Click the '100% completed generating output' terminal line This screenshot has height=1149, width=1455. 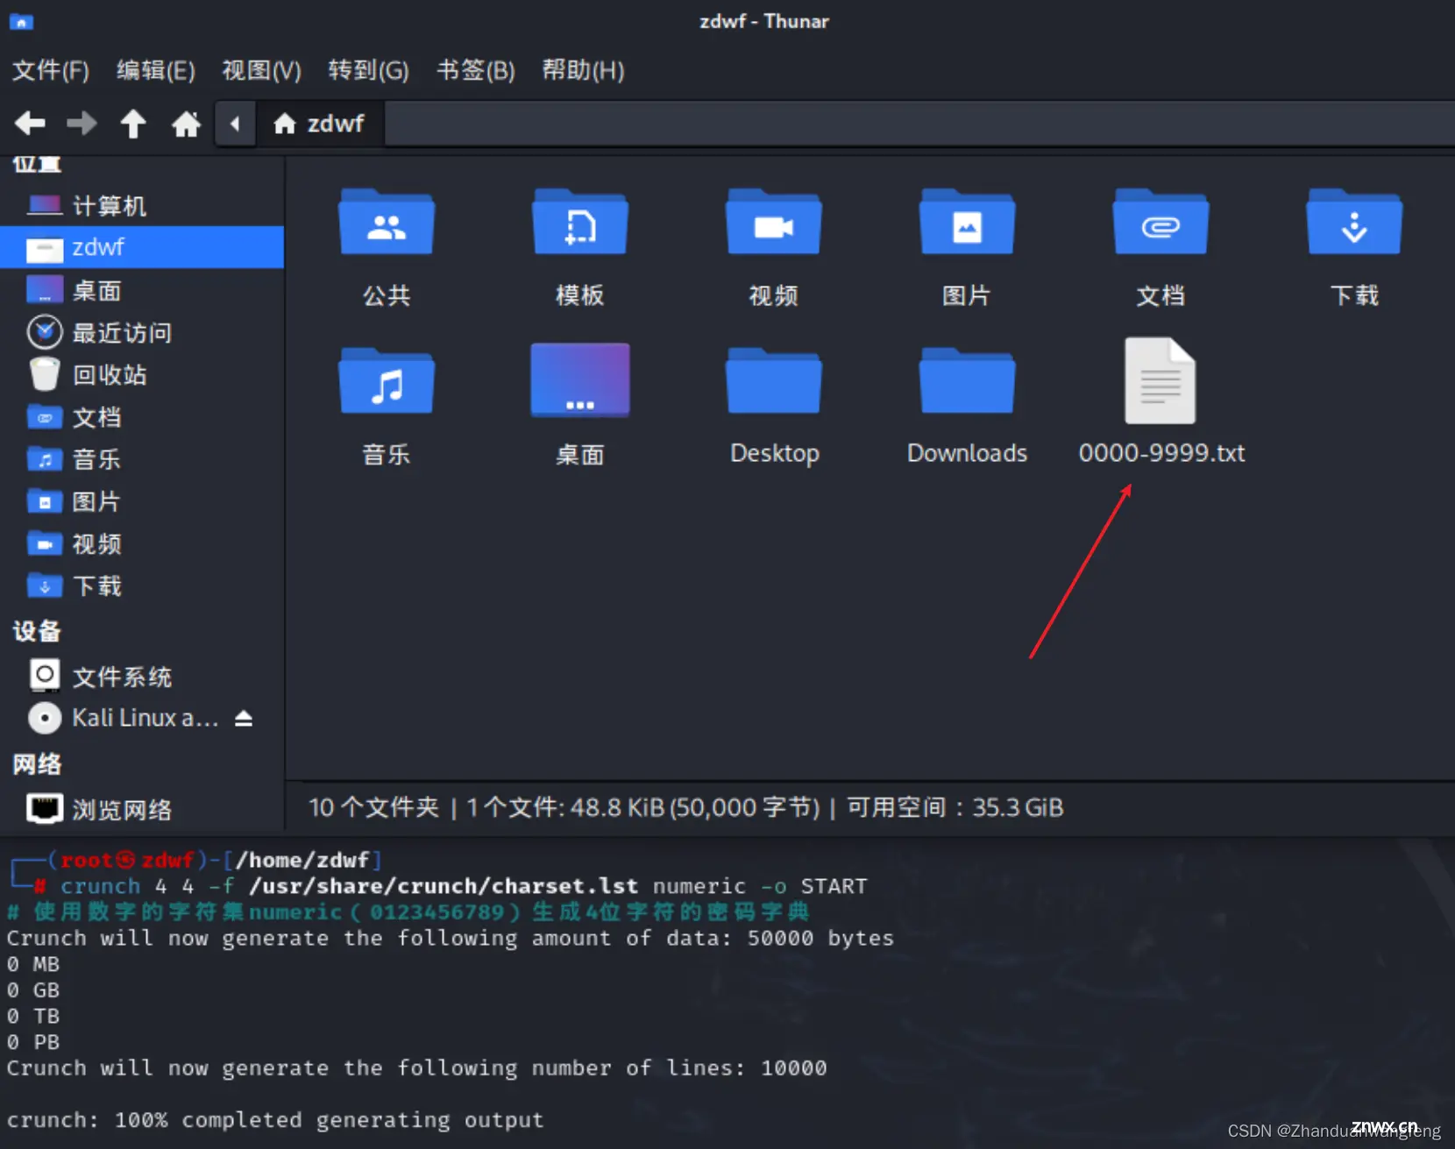coord(275,1120)
